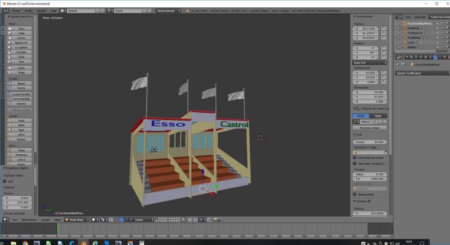Screen dimensions: 450x245
Task: Open the Rendu menu
Action: pos(28,11)
